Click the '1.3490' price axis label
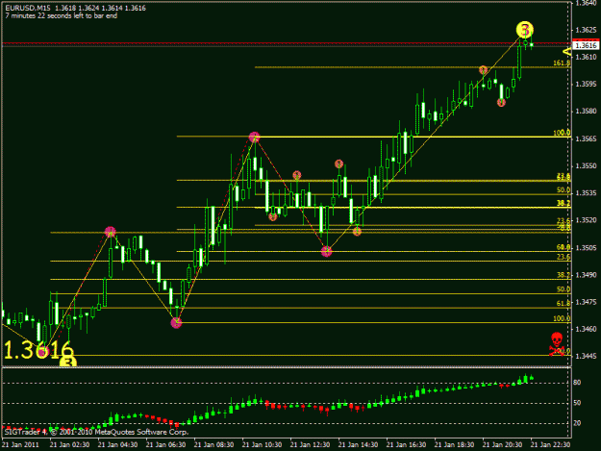The image size is (601, 451). tap(587, 275)
